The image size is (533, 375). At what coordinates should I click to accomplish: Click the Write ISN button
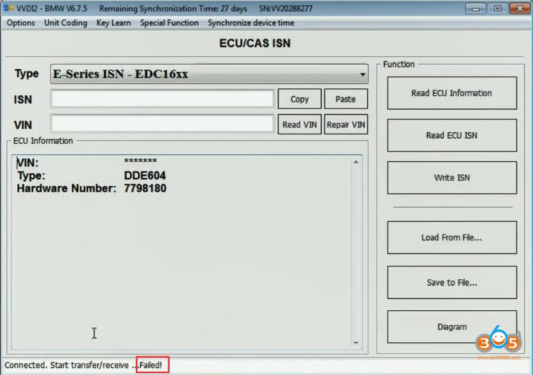coord(452,178)
